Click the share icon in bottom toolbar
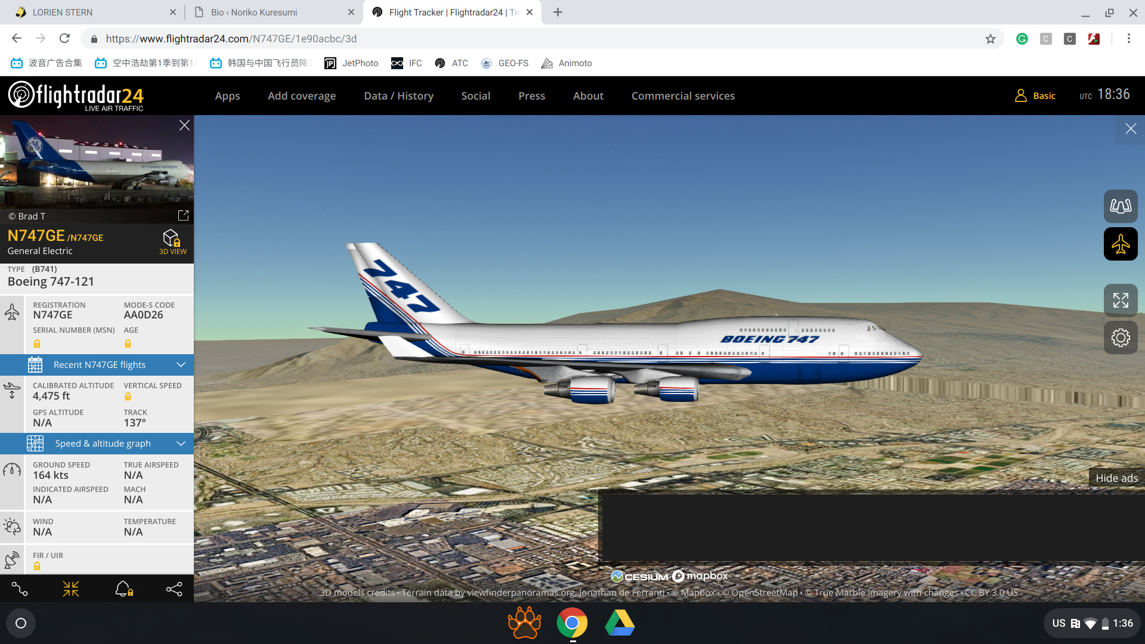 pos(174,589)
